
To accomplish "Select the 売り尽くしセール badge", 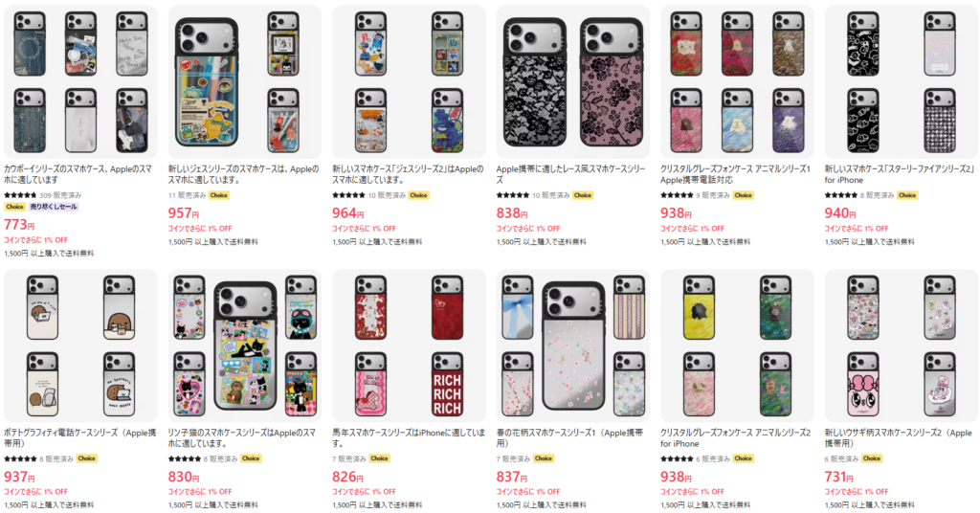I will 54,207.
